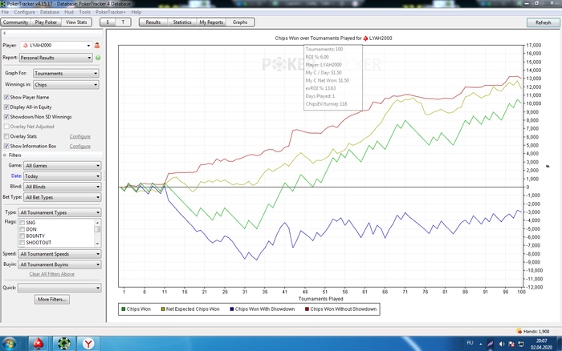The image size is (562, 351).
Task: Open the Date Today dropdown
Action: [x=63, y=176]
